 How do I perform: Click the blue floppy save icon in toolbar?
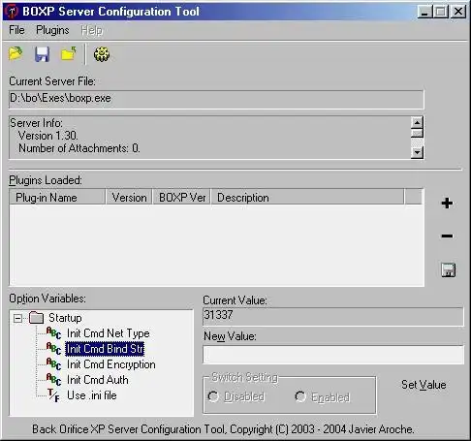click(x=42, y=54)
